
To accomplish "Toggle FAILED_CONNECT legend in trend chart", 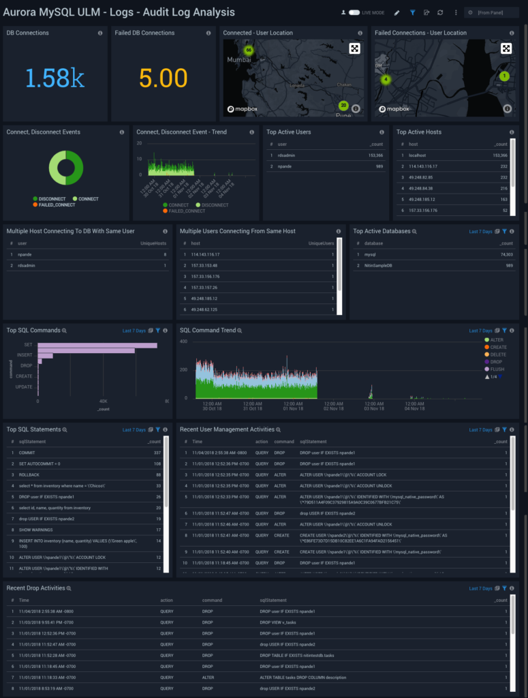I will (184, 211).
